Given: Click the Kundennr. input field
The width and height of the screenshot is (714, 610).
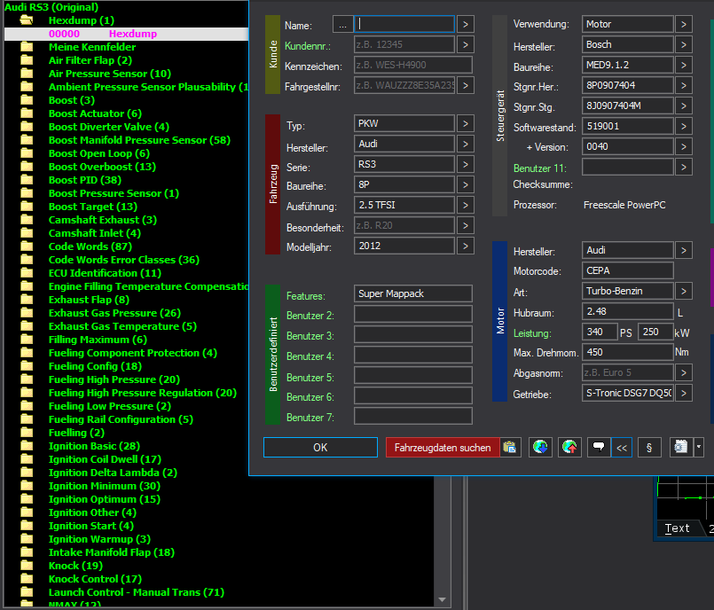Looking at the screenshot, I should coord(404,44).
